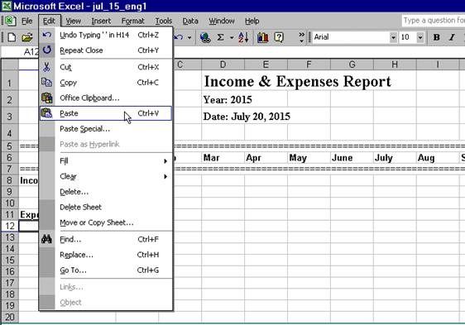
Task: Click the Undo icon in Edit menu
Action: coord(47,35)
